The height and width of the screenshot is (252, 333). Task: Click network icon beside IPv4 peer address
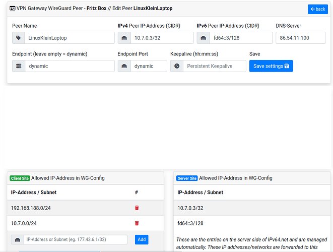124,38
